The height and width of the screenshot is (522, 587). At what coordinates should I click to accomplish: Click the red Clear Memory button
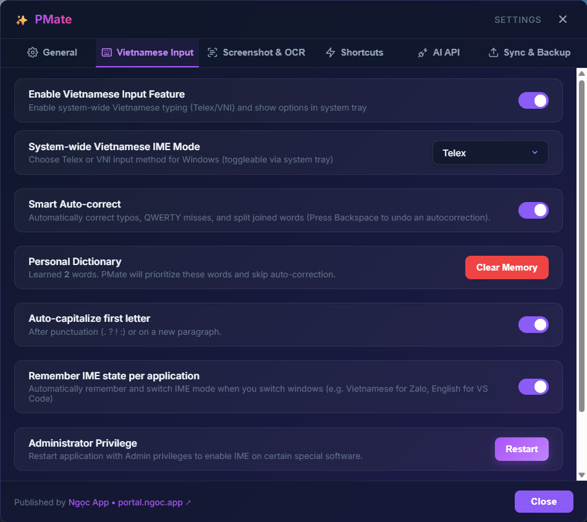(507, 267)
